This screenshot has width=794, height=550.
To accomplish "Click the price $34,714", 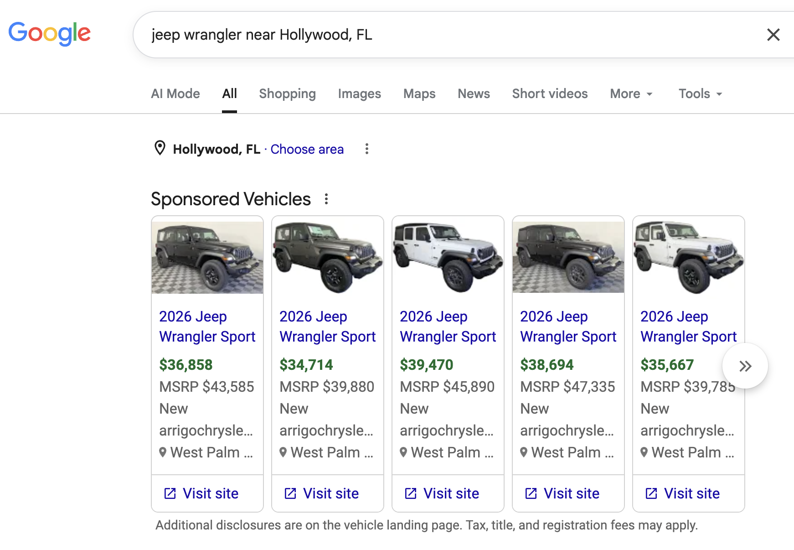I will (x=306, y=365).
